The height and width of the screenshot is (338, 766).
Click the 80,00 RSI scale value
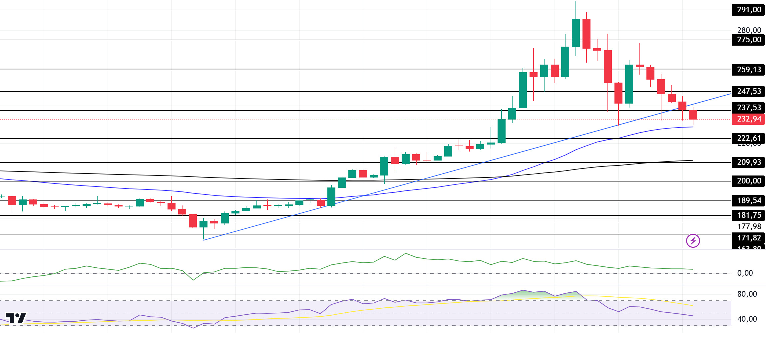[747, 294]
